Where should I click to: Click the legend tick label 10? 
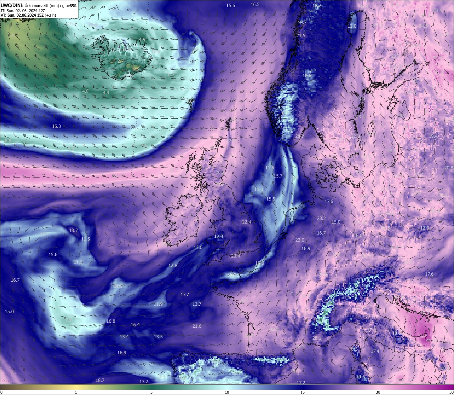227,392
